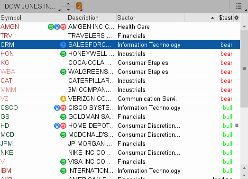Click VZ's orange person icon
Viewport: 248px width, 179px height.
(x=63, y=99)
